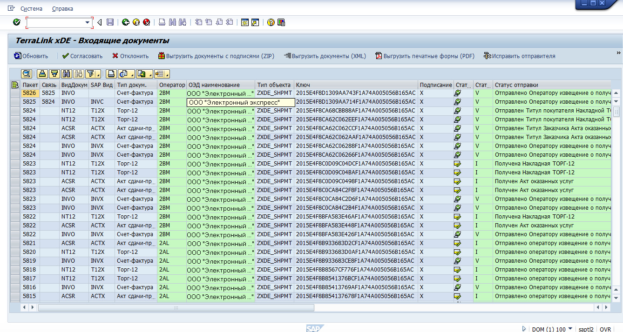Click the ВидДокум column header
The height and width of the screenshot is (332, 623).
(74, 85)
